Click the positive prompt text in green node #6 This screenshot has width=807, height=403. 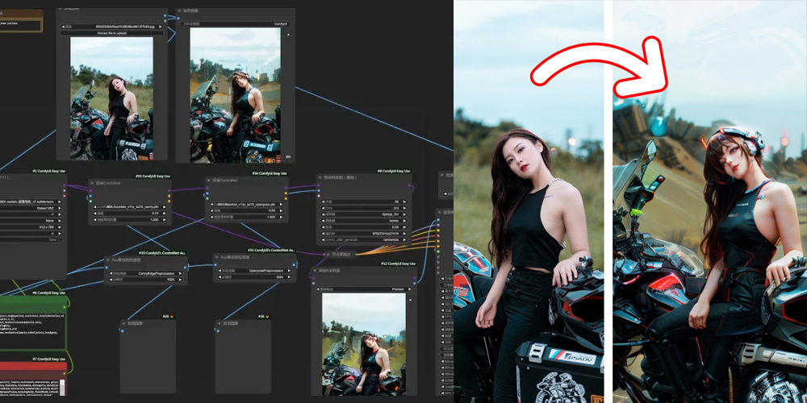[x=31, y=323]
